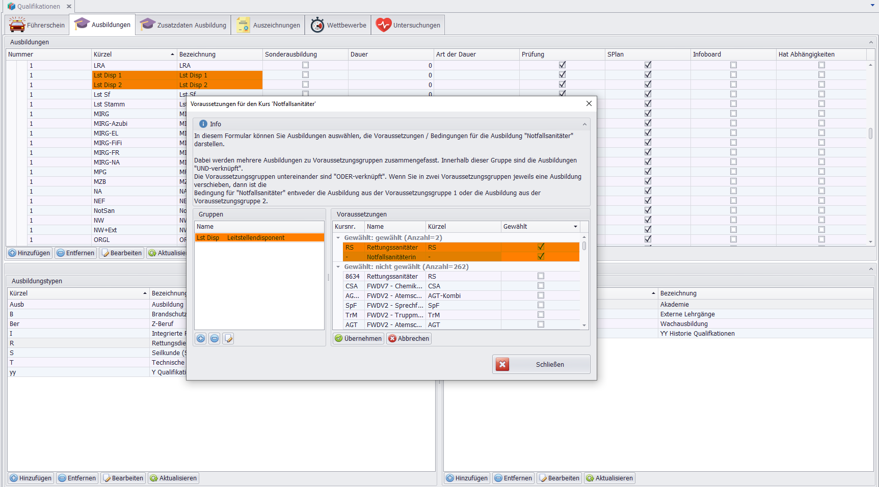Click the Wettbewerbe stopwatch icon

pyautogui.click(x=317, y=25)
